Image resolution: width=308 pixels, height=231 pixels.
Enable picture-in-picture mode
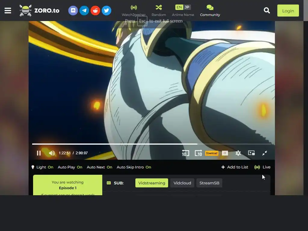point(251,153)
